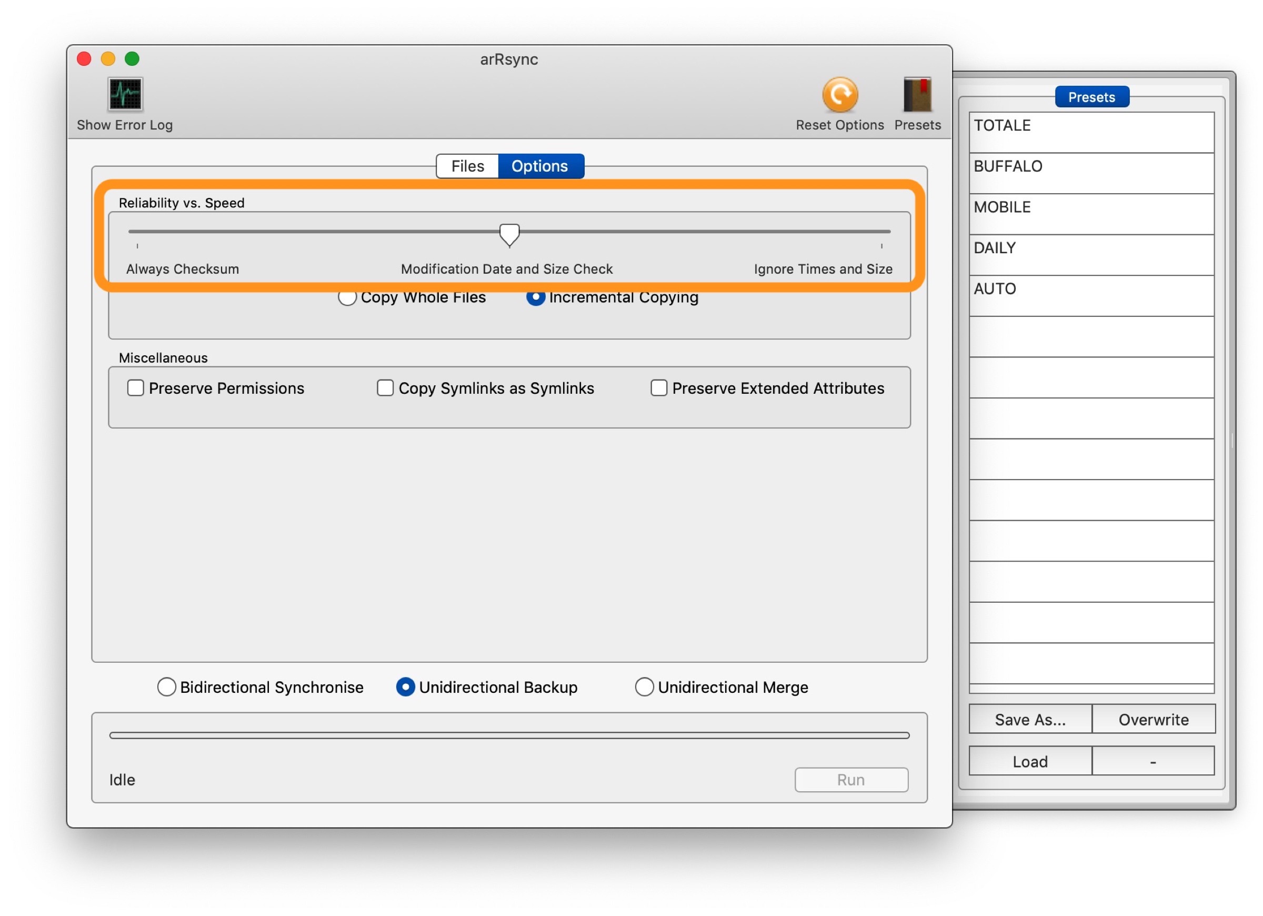Click the Load preset button
This screenshot has width=1263, height=916.
click(x=1030, y=761)
